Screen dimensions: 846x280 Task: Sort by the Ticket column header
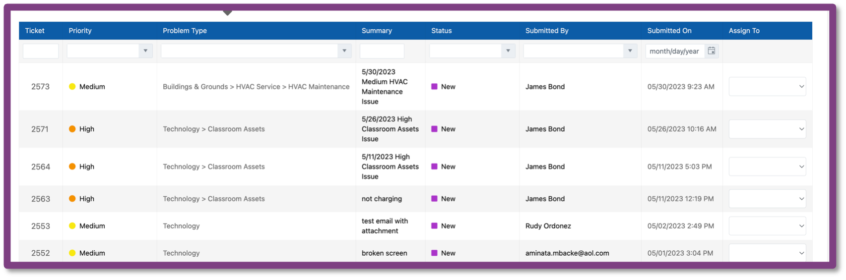coord(35,31)
